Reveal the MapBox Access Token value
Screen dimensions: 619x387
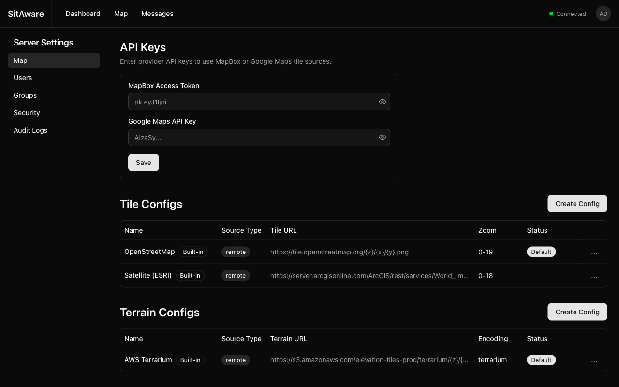point(382,102)
